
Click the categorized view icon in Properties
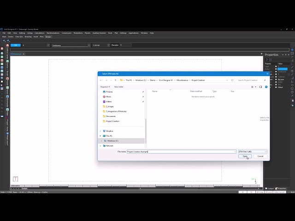[x=267, y=59]
